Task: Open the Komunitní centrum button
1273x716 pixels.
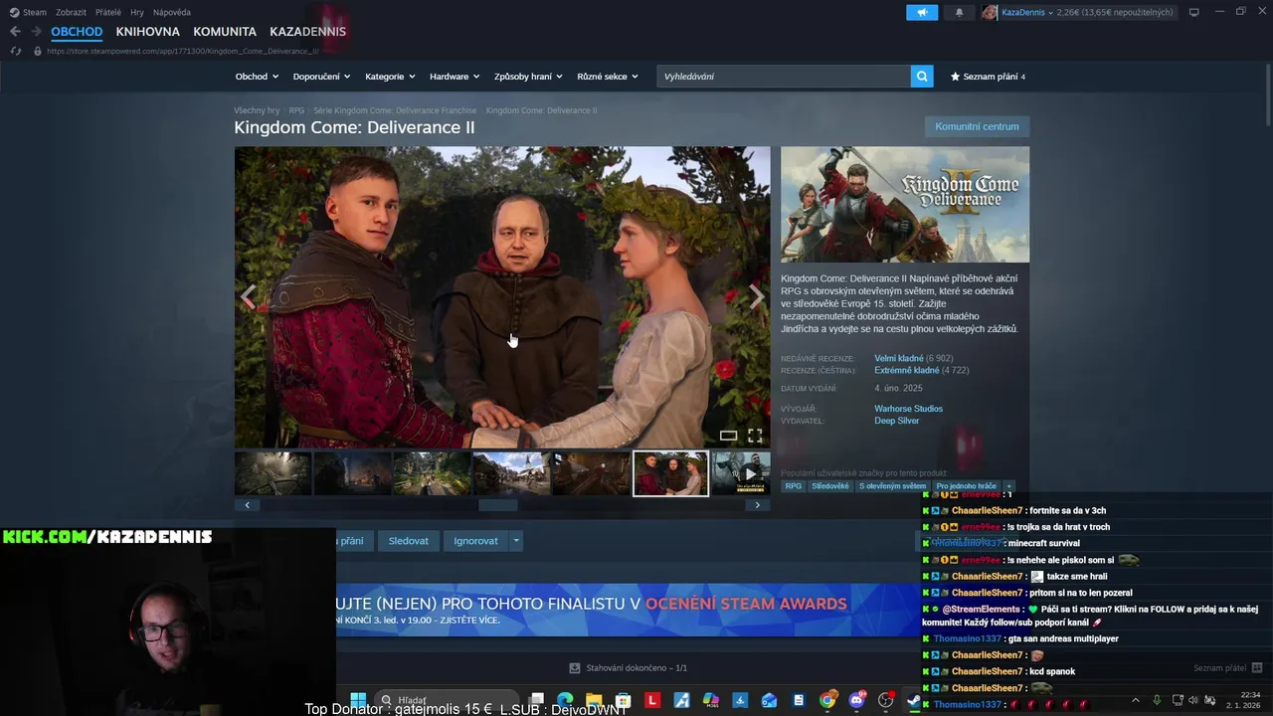Action: click(x=977, y=126)
